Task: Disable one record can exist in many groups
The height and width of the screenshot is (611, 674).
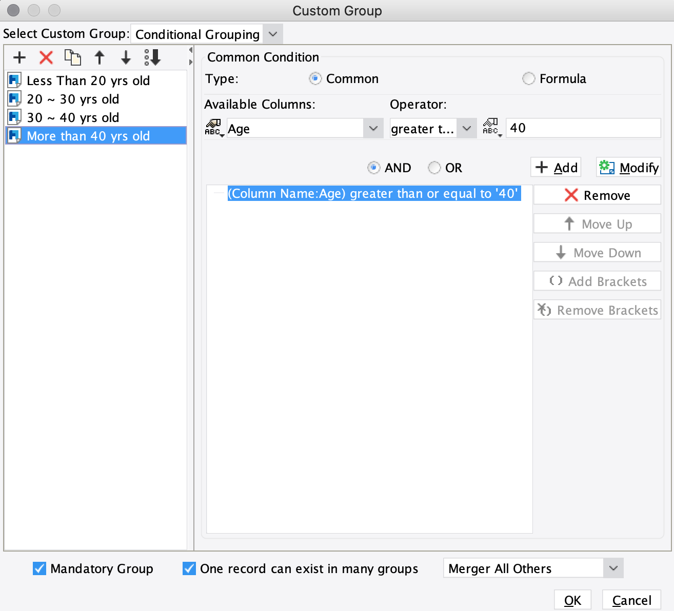Action: pyautogui.click(x=188, y=568)
